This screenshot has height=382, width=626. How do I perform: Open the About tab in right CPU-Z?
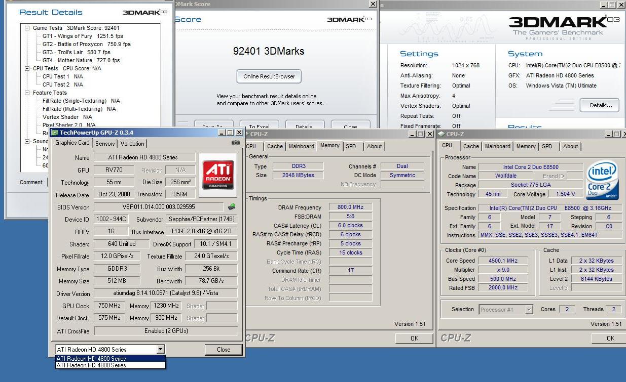(x=571, y=146)
